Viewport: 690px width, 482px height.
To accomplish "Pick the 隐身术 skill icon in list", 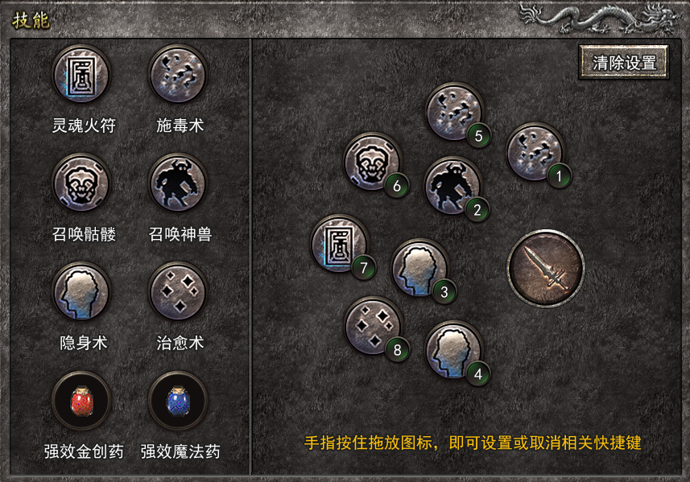I will 81,292.
